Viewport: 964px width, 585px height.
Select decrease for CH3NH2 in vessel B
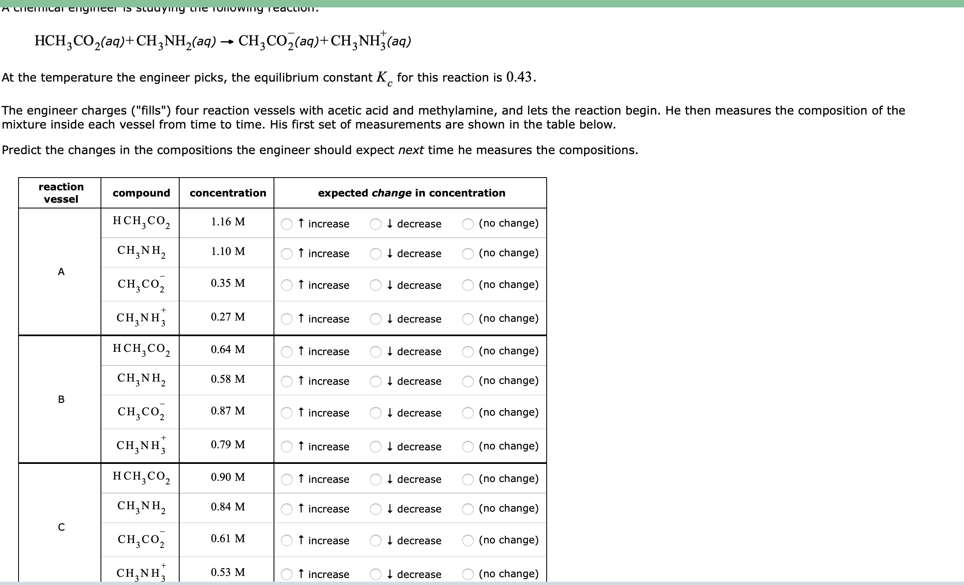375,381
